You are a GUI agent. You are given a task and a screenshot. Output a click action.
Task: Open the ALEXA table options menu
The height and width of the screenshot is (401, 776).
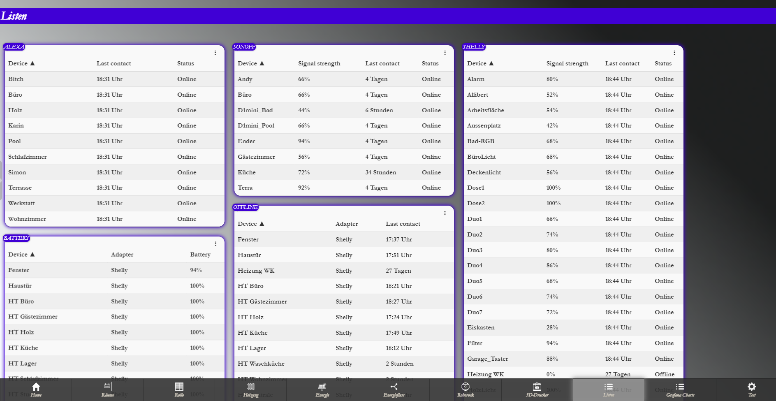(215, 53)
